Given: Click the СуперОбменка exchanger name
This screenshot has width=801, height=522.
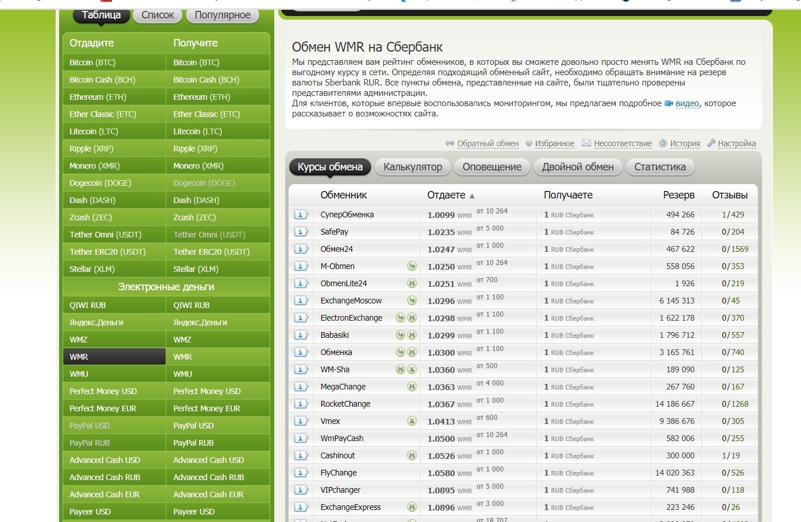Looking at the screenshot, I should coord(347,215).
